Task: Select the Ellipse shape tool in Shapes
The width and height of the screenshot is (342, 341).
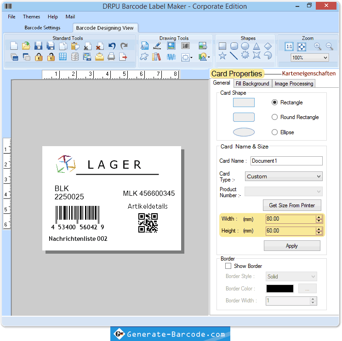Action: [x=245, y=46]
